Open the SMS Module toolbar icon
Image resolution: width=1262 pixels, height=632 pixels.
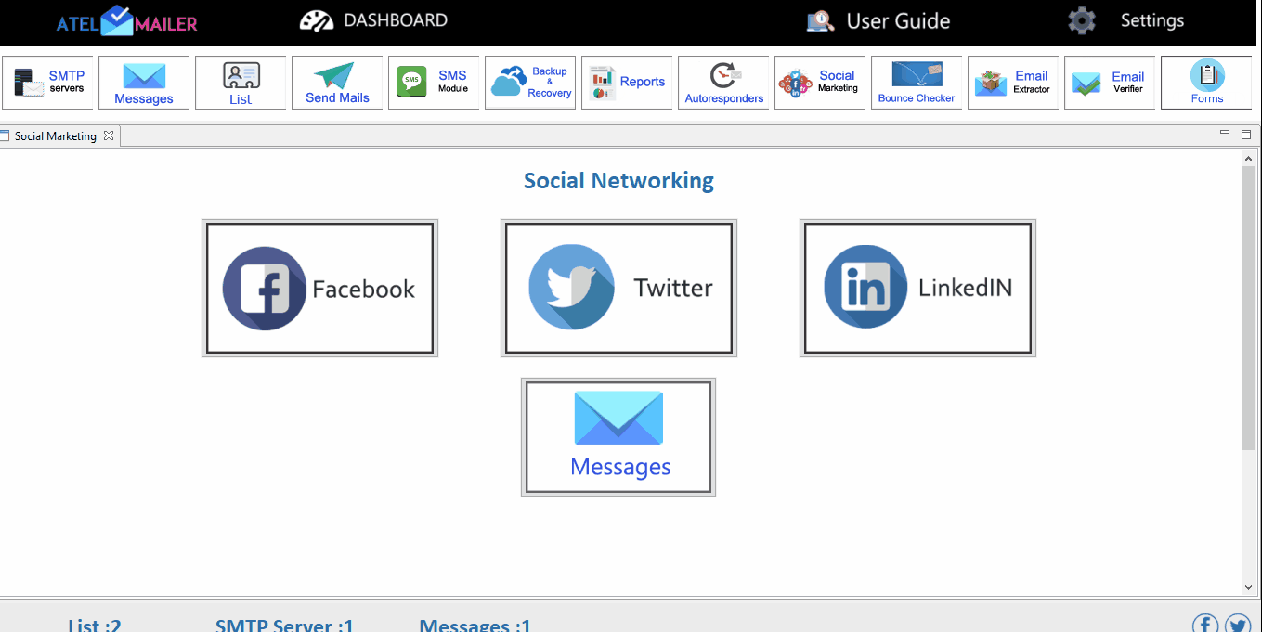434,83
